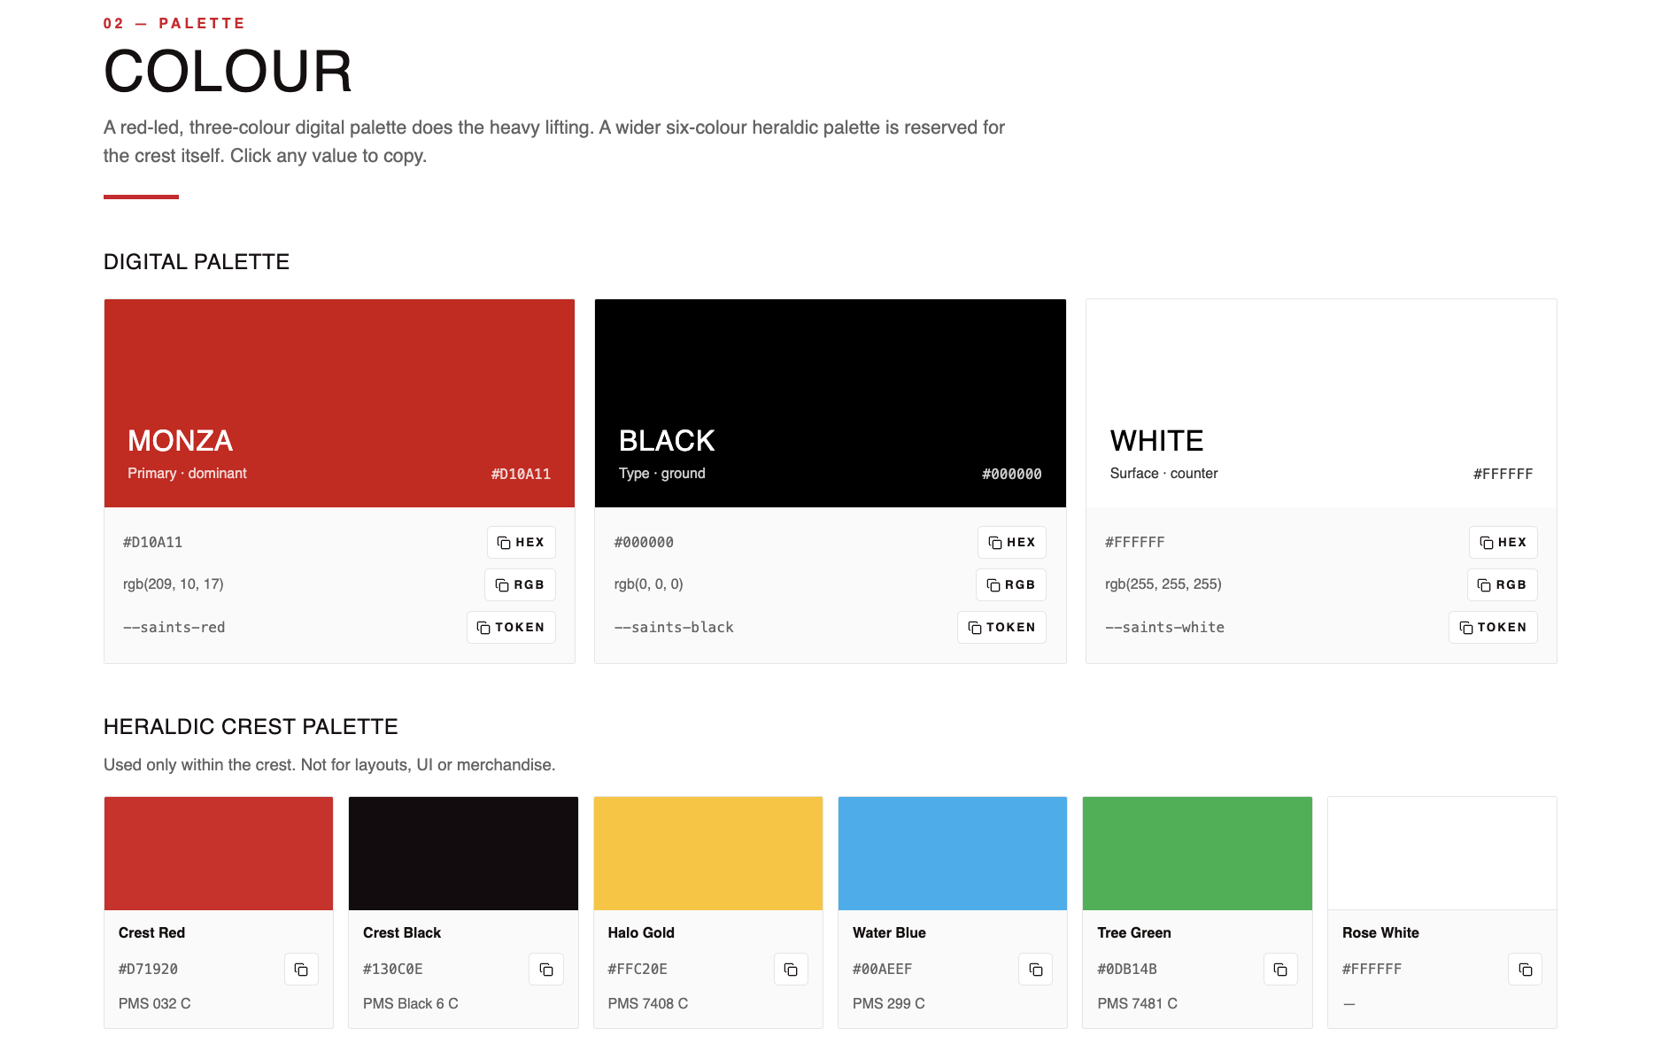This screenshot has width=1654, height=1059.
Task: Click the rgb(209, 10, 17) value
Action: click(174, 584)
